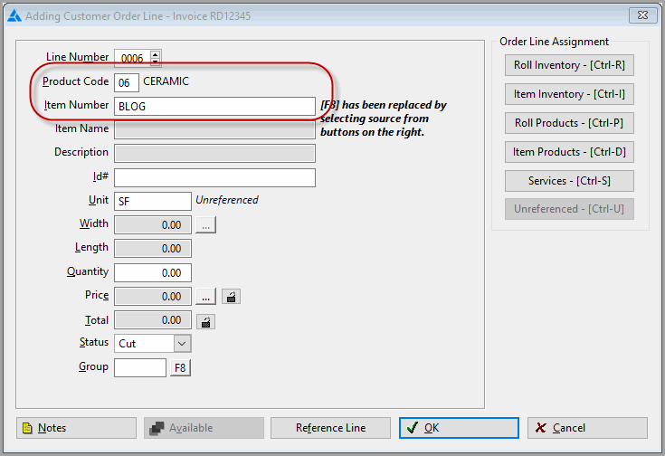Click the F8 Group lookup button
The image size is (665, 456).
(180, 367)
